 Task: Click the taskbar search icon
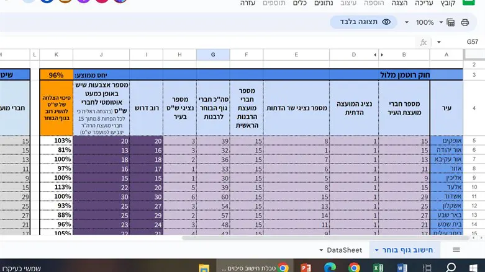coord(451,268)
